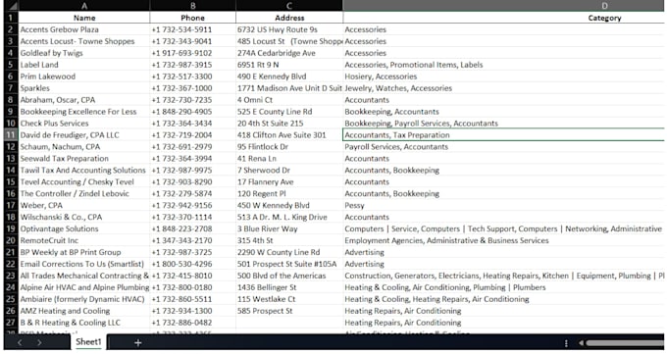Select cell Optivantage Solutions
The width and height of the screenshot is (667, 354).
(84, 228)
